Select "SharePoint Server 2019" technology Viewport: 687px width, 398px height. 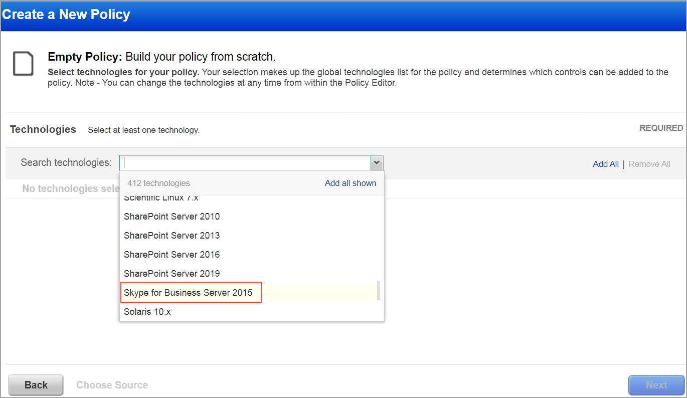(x=171, y=273)
